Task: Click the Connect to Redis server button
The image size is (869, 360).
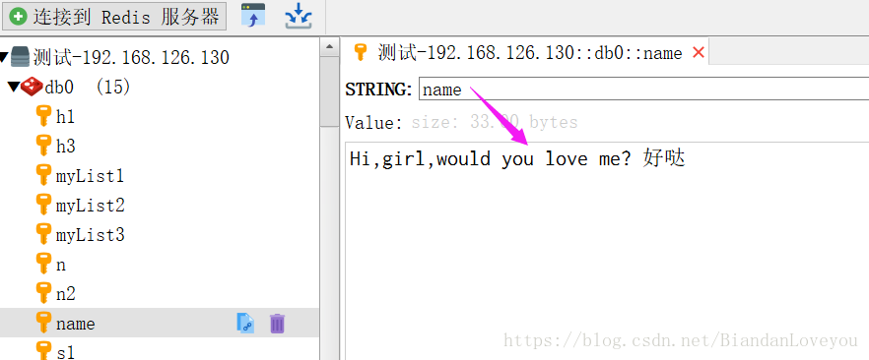Action: 114,17
